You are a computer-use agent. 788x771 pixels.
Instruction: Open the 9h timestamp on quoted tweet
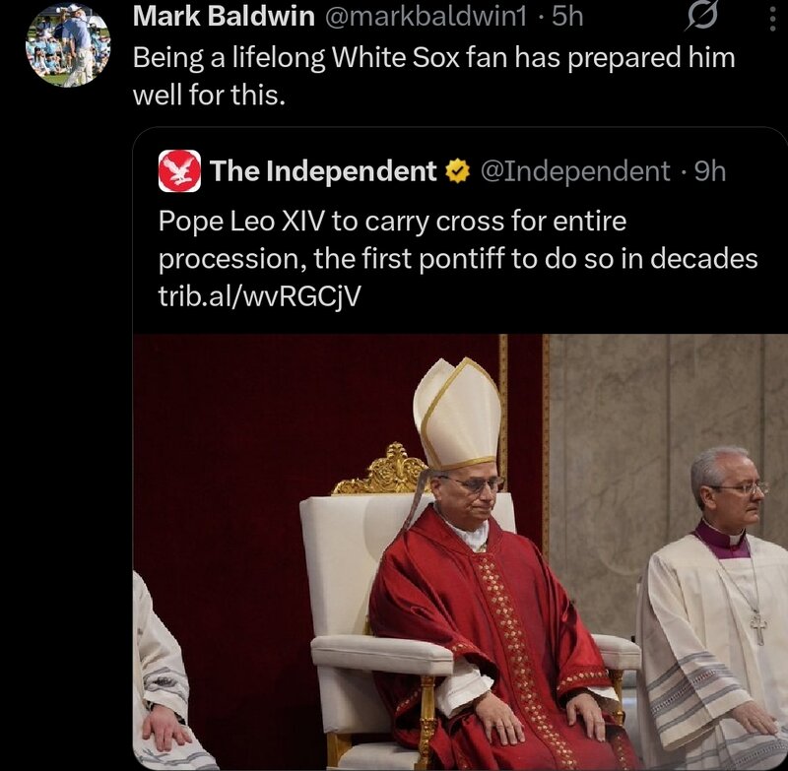710,171
